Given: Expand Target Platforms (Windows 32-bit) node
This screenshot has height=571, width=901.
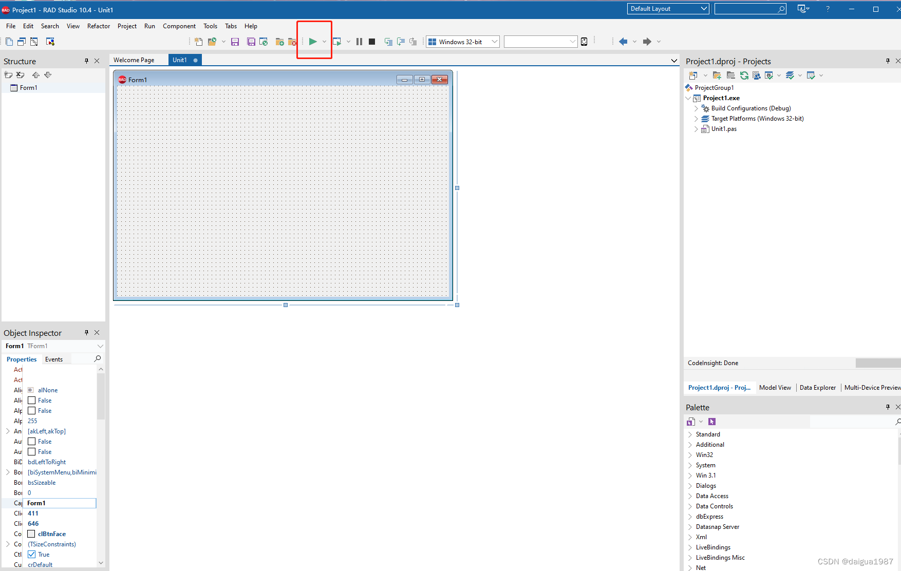Looking at the screenshot, I should coord(697,119).
